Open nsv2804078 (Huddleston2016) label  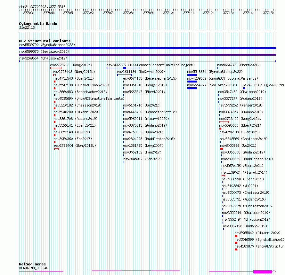tap(149, 139)
